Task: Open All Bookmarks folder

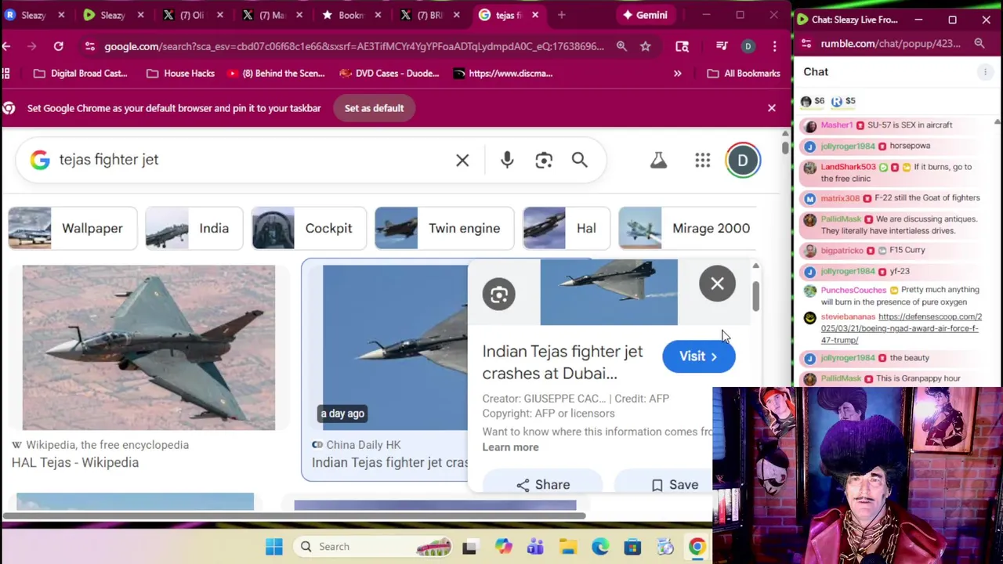Action: pyautogui.click(x=744, y=73)
